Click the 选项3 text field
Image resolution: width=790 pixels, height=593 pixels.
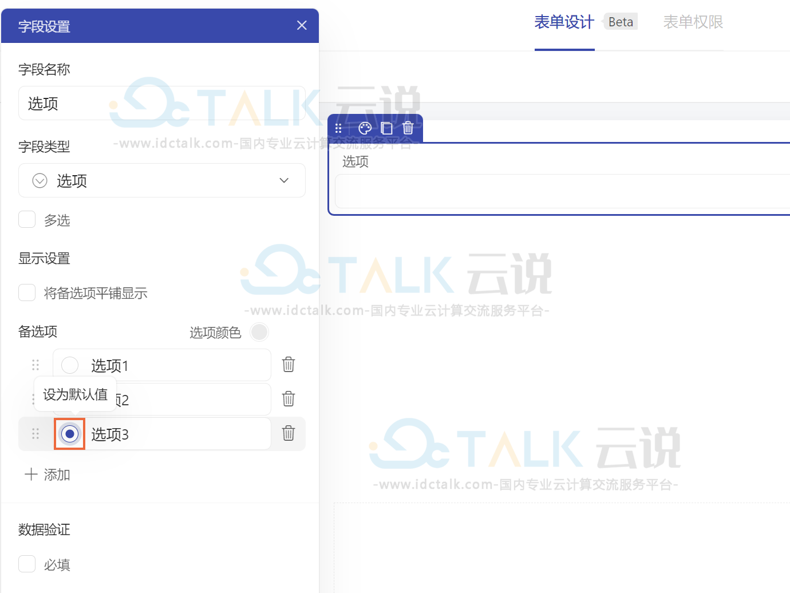pyautogui.click(x=162, y=434)
